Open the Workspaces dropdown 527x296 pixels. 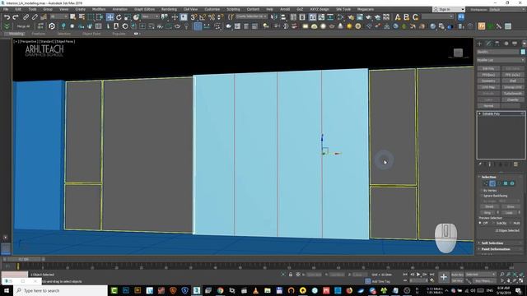click(506, 9)
